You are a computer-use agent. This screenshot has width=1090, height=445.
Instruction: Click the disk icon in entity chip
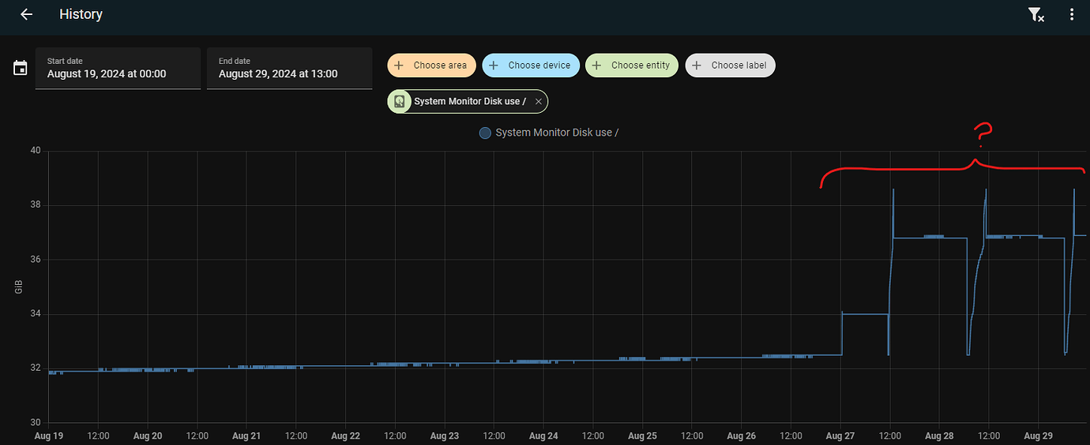[x=400, y=102]
